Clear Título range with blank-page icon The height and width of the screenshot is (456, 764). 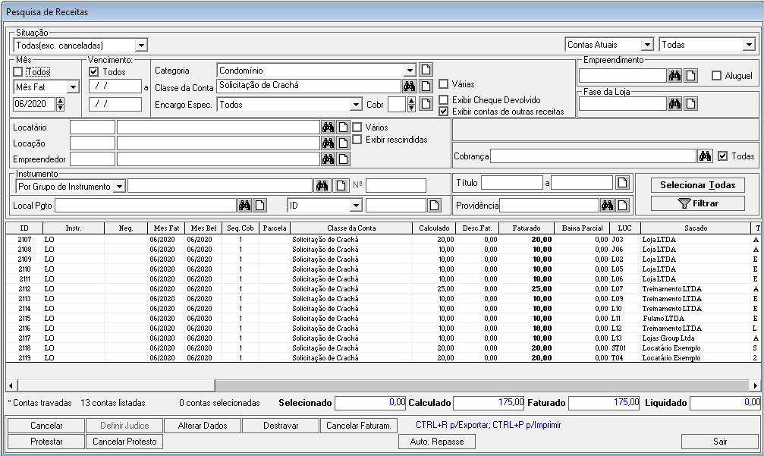622,183
